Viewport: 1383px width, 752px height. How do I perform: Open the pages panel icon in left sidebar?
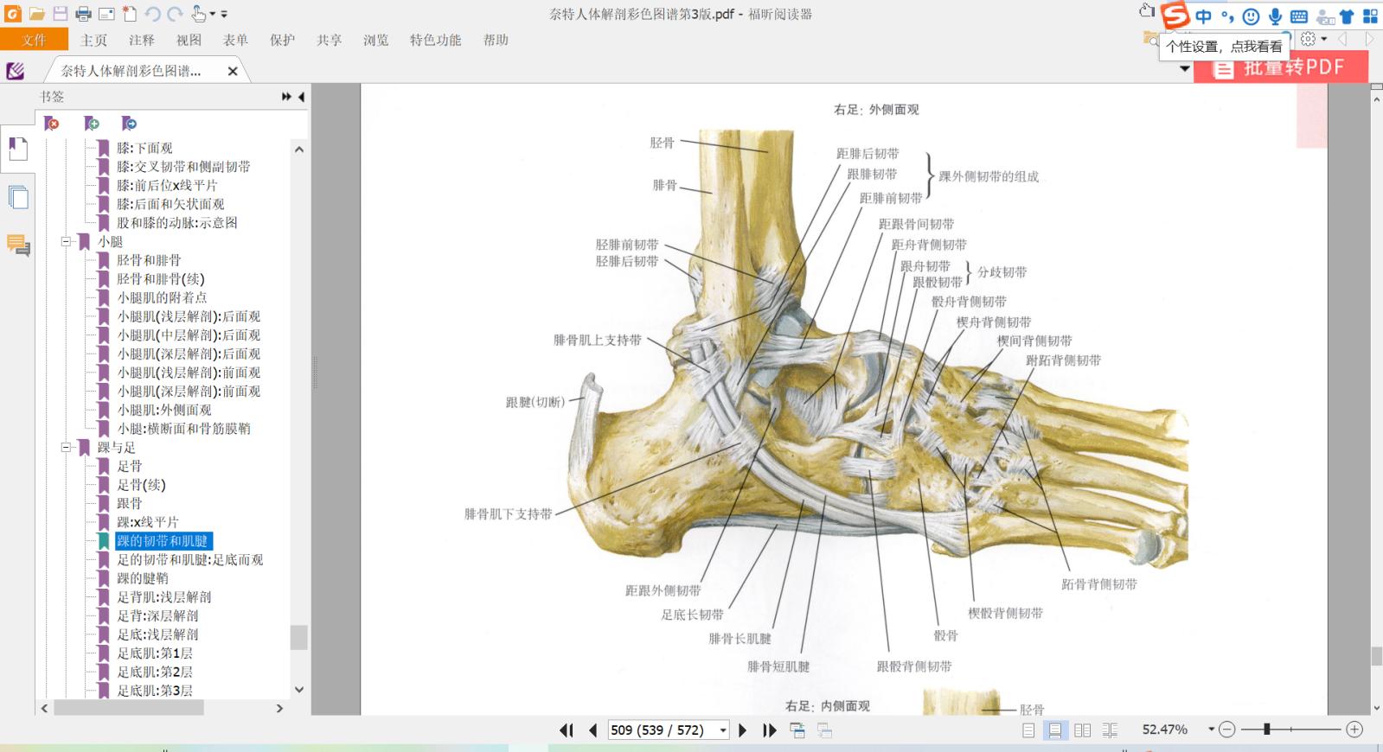click(18, 197)
